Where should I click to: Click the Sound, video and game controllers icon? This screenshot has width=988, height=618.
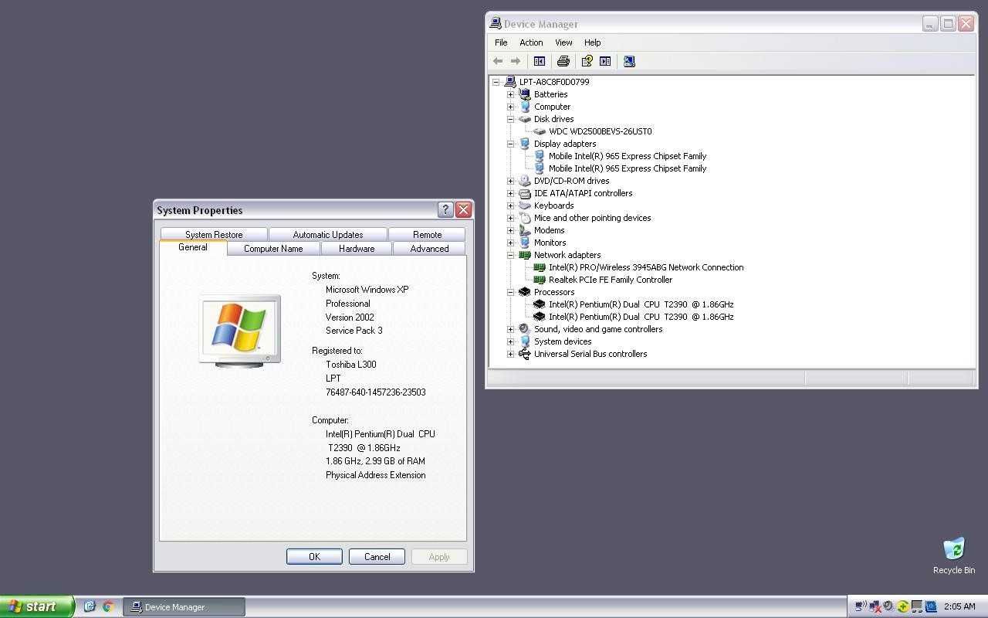(525, 329)
